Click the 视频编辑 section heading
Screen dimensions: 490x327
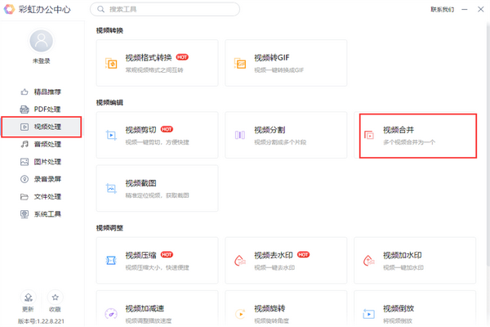coord(109,103)
